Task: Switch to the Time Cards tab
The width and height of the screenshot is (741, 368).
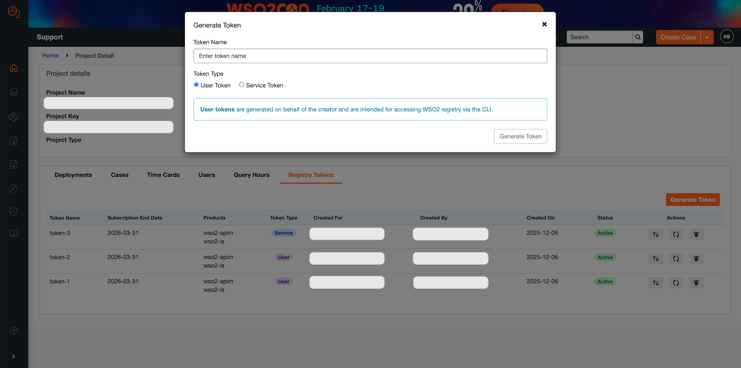Action: pyautogui.click(x=163, y=175)
